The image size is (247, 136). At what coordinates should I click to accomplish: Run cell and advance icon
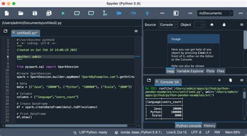91,13
